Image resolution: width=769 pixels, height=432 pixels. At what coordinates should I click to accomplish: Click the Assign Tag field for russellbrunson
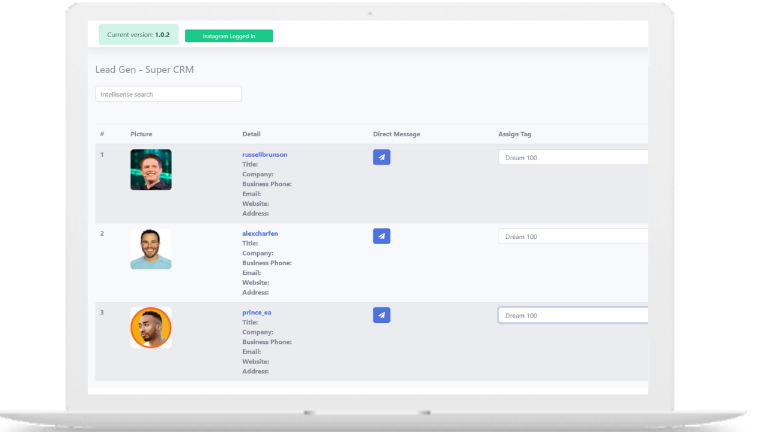[x=573, y=158]
